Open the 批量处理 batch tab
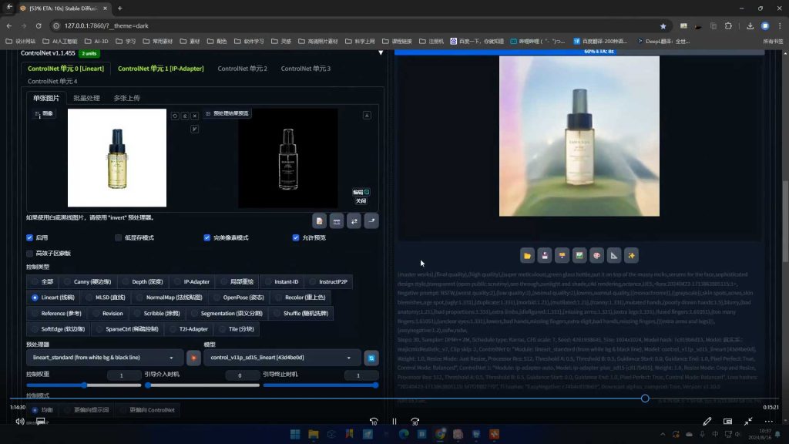 pos(86,98)
